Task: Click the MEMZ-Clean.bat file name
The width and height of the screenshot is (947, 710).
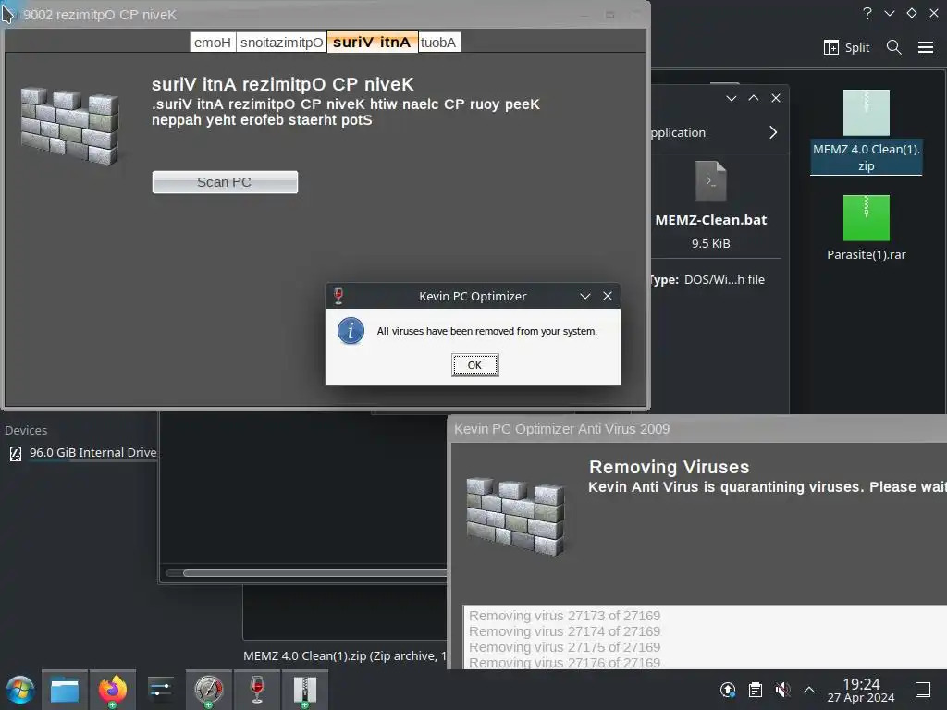Action: point(711,220)
